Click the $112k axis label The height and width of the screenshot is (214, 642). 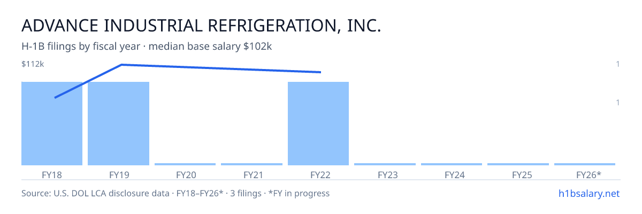(x=33, y=64)
